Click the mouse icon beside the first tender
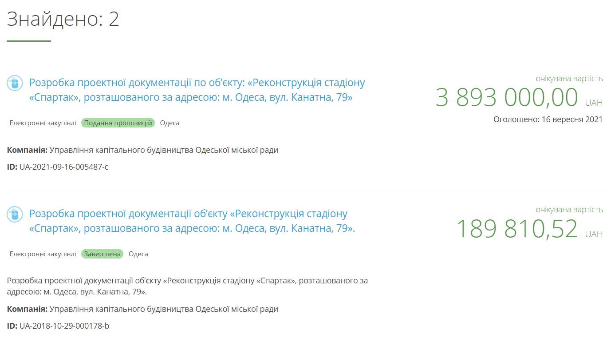Image resolution: width=611 pixels, height=338 pixels. click(x=15, y=83)
